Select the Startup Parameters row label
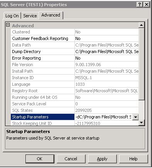152x168 pixels. (42, 117)
